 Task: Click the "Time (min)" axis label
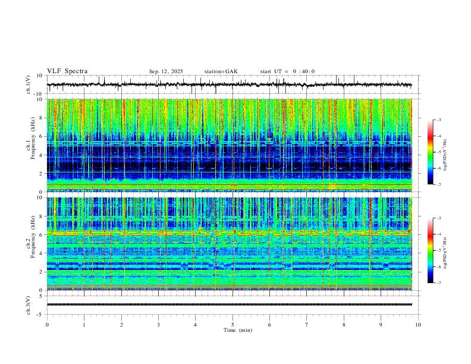(x=238, y=330)
